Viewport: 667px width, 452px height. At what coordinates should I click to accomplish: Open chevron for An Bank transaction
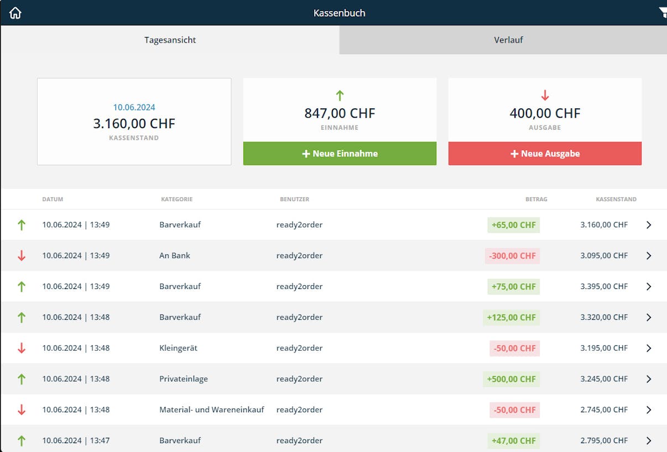(649, 256)
